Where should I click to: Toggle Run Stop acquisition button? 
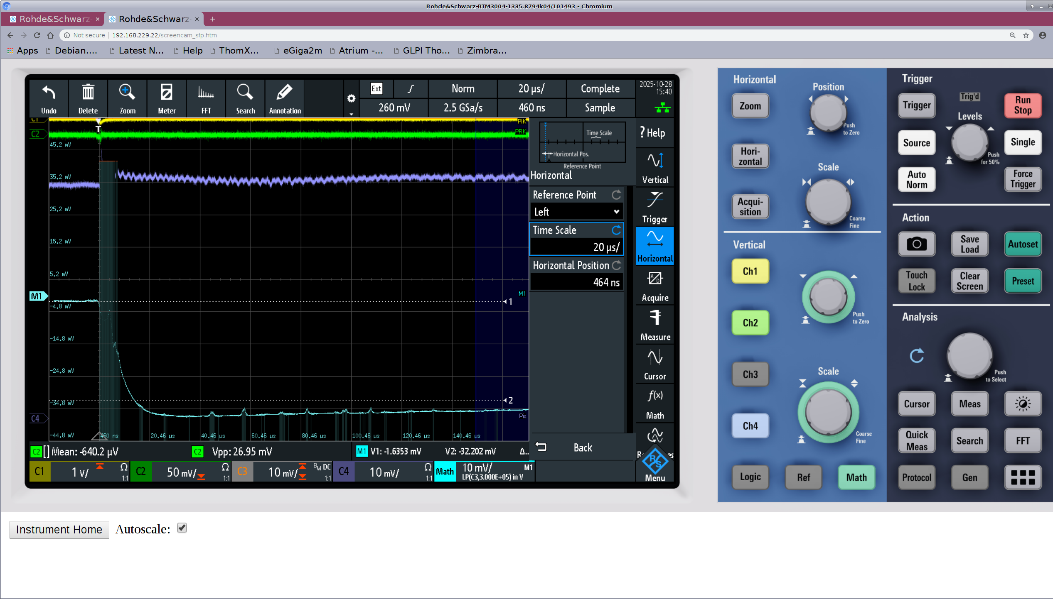pyautogui.click(x=1022, y=105)
